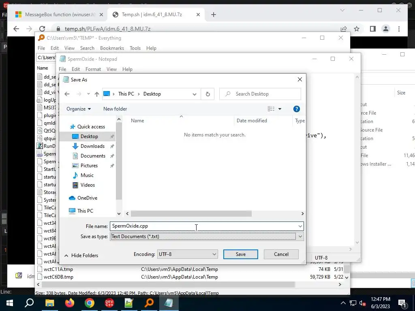Switch to the MessageBox function Chrome tab
The height and width of the screenshot is (311, 415).
(58, 15)
